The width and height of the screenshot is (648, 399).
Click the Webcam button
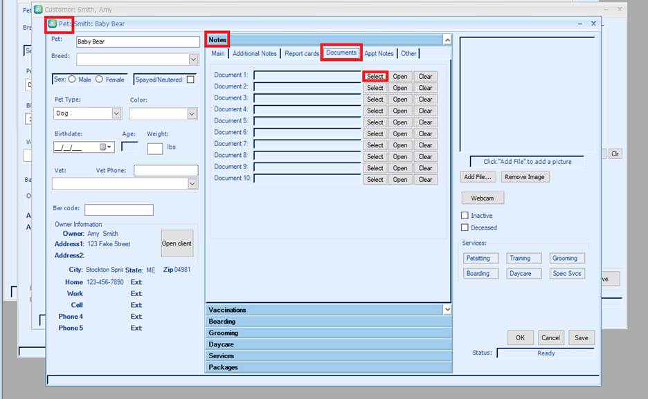(x=483, y=198)
